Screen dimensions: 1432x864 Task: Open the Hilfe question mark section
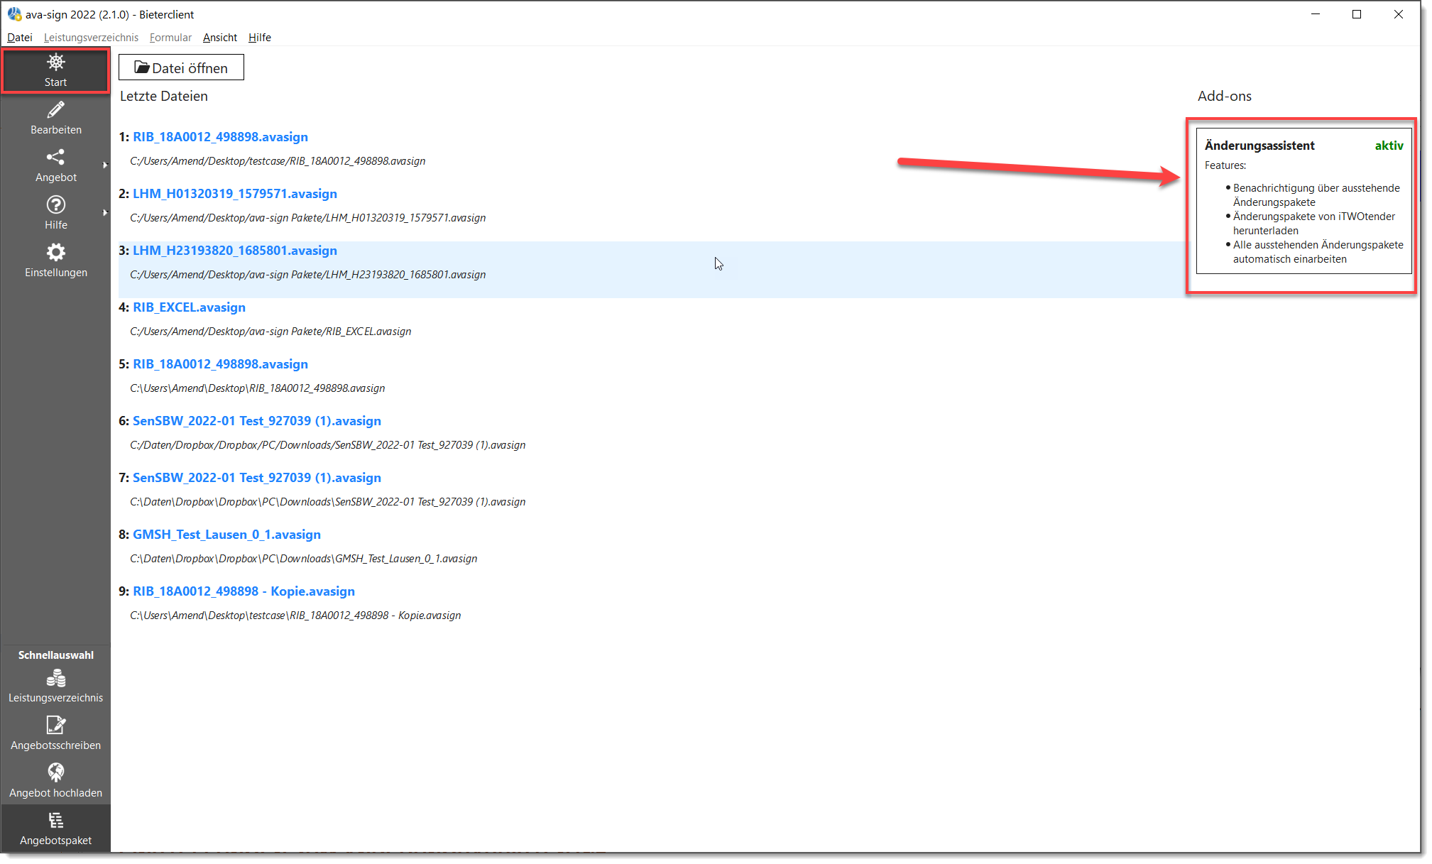[55, 213]
